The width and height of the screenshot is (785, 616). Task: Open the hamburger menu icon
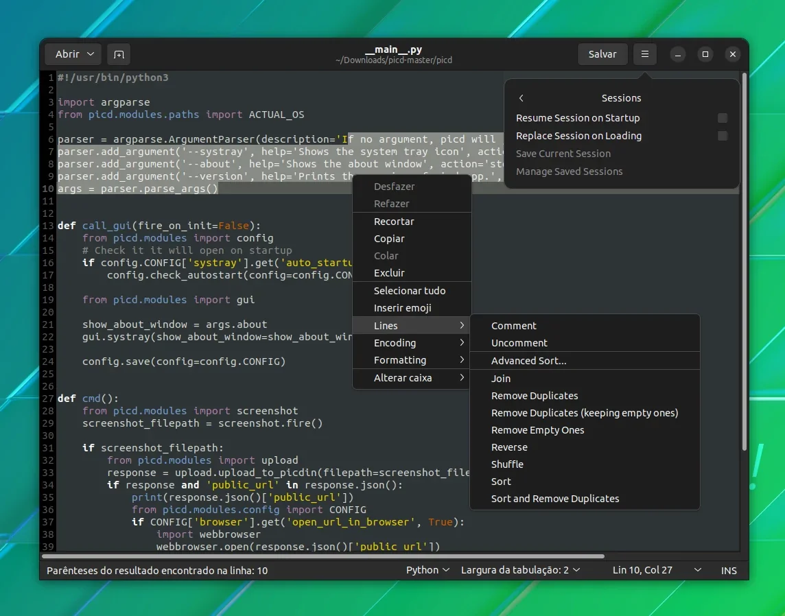[x=645, y=54]
